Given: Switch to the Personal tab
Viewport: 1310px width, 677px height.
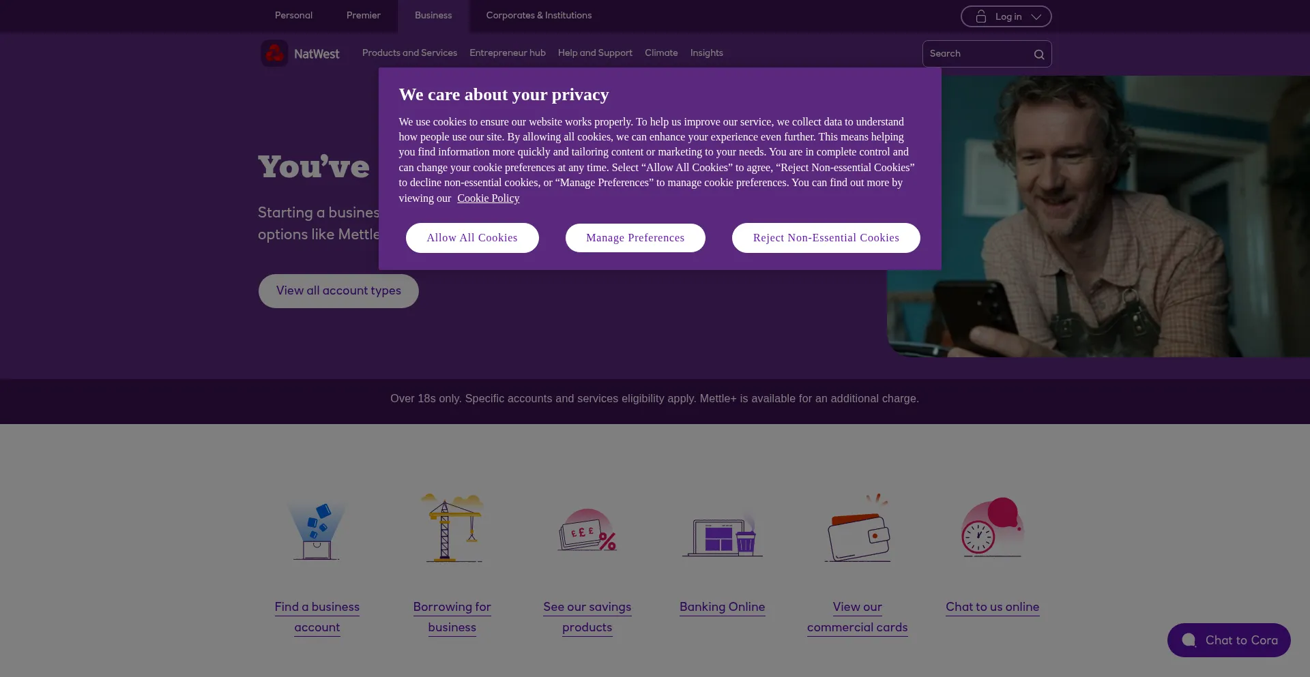Looking at the screenshot, I should coord(293,16).
